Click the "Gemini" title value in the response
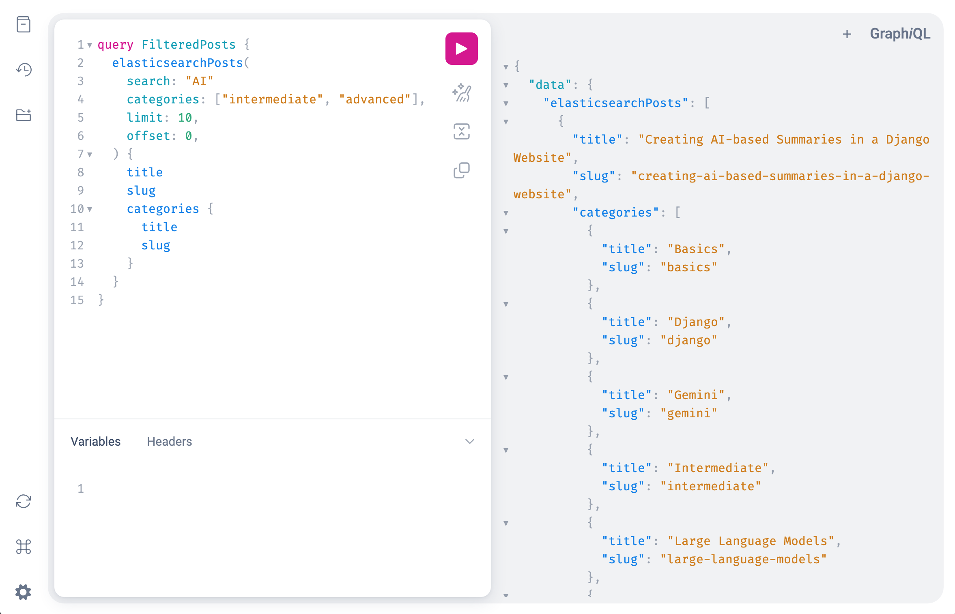Screen dimensions: 955x614 point(696,395)
